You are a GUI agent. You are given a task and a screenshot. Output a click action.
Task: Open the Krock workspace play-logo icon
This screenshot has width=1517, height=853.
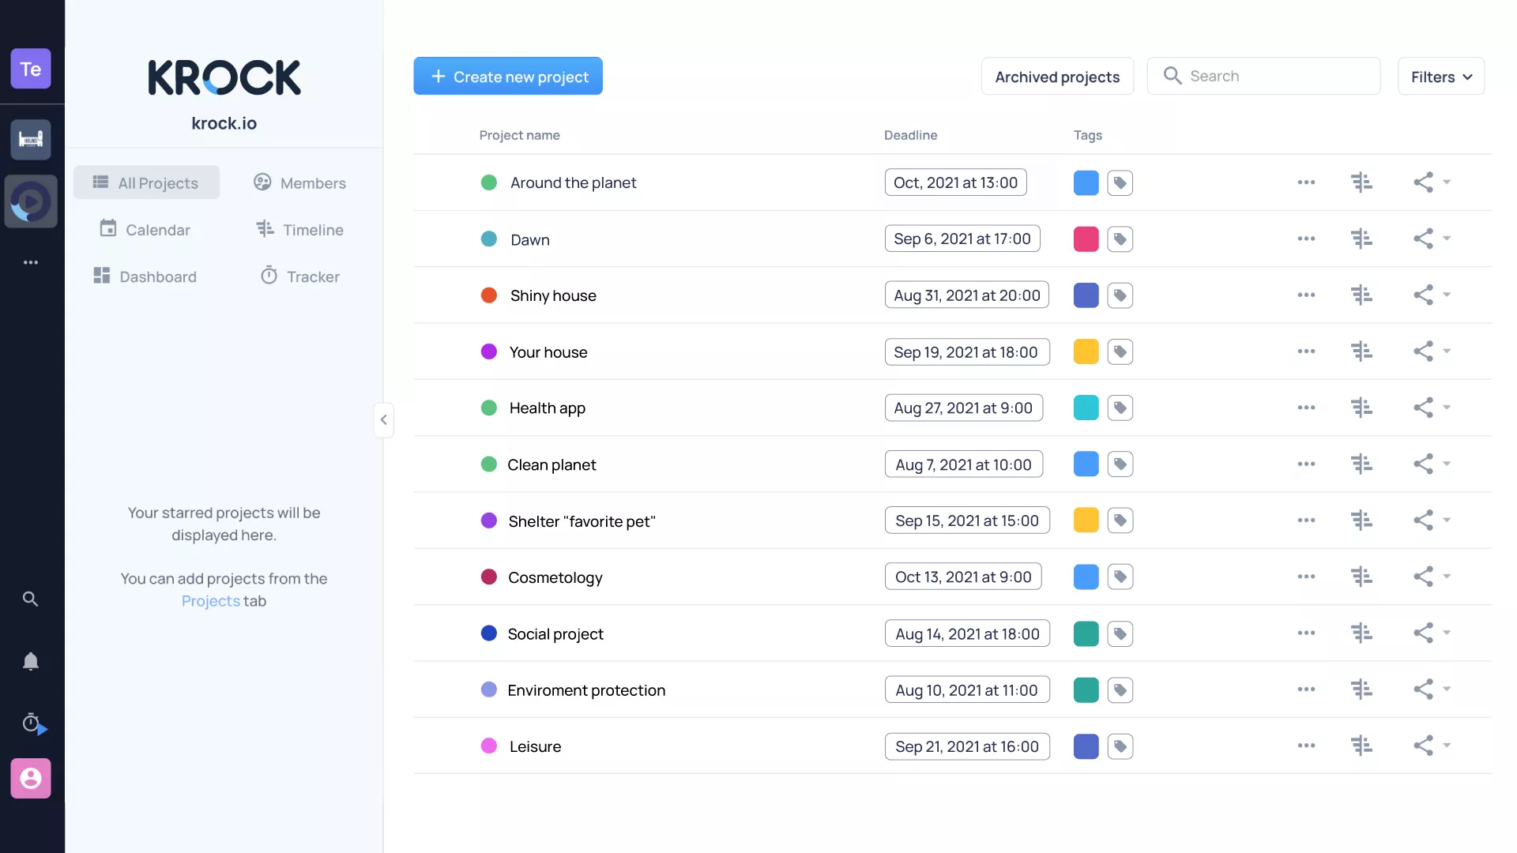tap(31, 201)
